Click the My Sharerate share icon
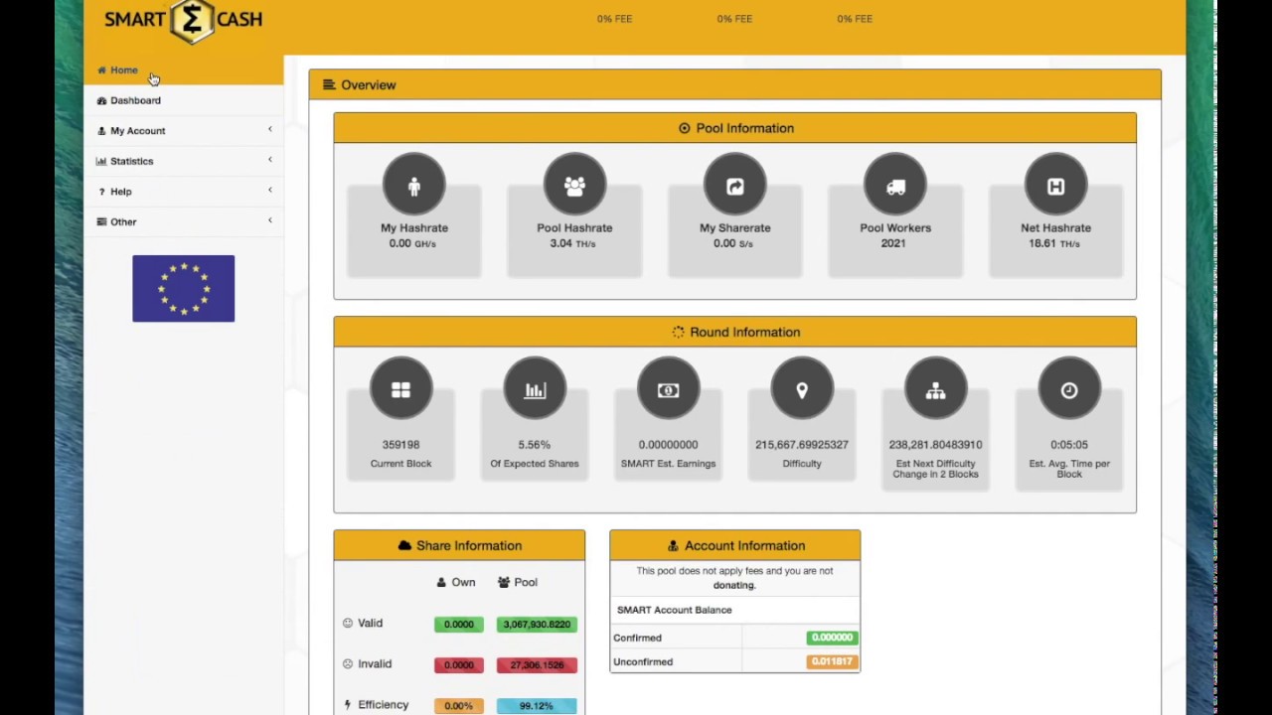 tap(735, 186)
